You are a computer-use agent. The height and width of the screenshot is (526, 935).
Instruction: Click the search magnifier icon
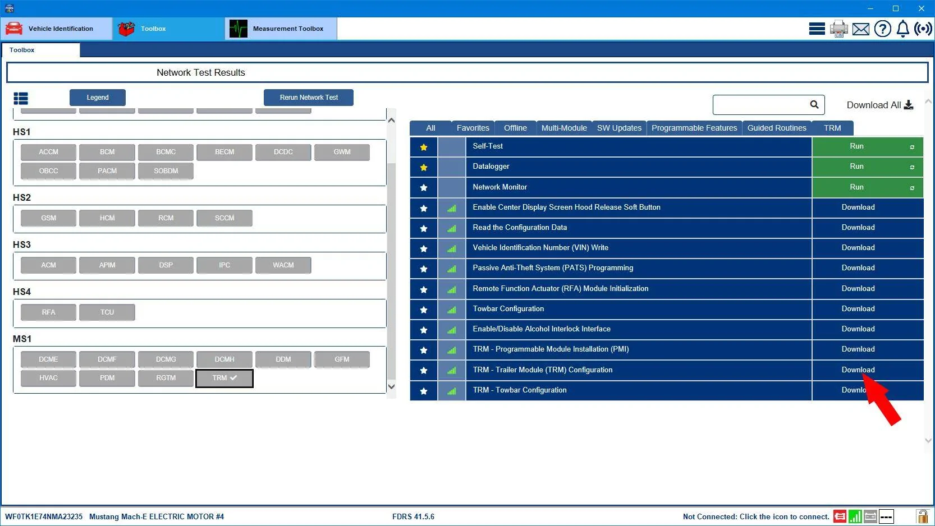[814, 104]
